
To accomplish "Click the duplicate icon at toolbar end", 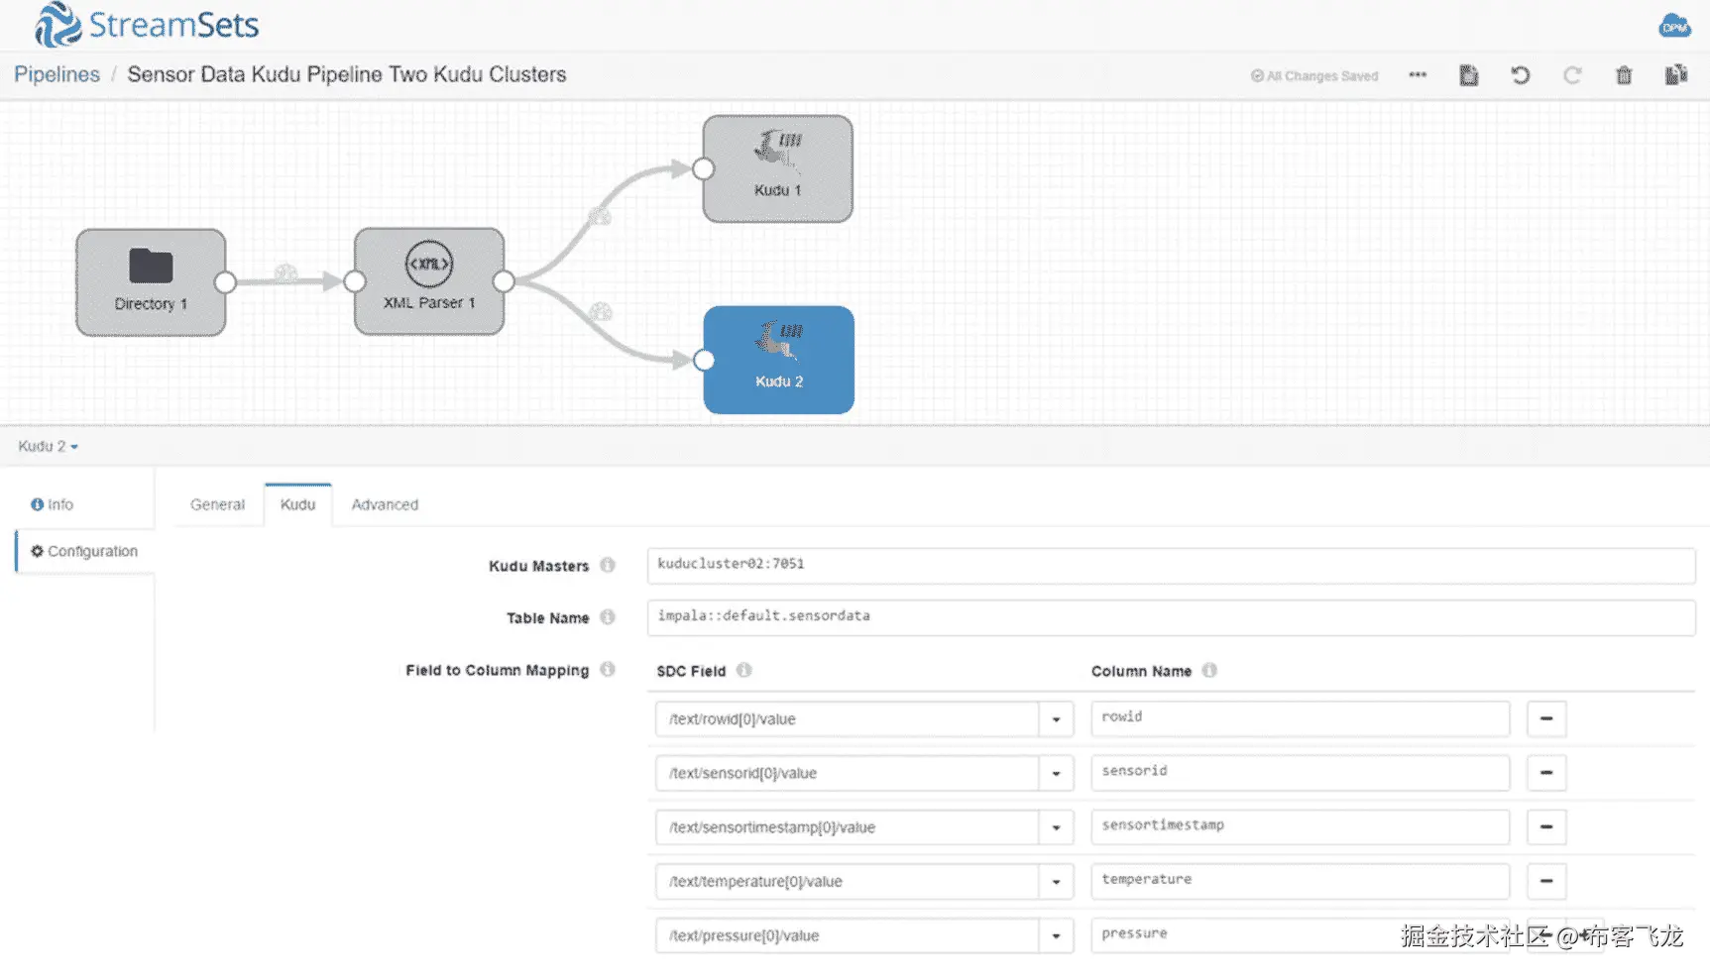I will tap(1676, 75).
